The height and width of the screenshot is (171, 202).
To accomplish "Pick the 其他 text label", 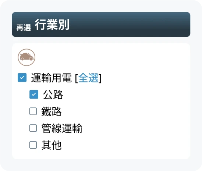I will click(52, 145).
